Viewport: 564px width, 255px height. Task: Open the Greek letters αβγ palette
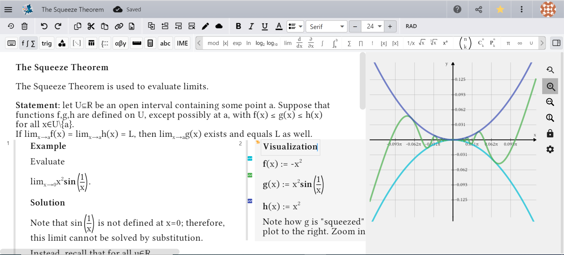click(x=121, y=43)
